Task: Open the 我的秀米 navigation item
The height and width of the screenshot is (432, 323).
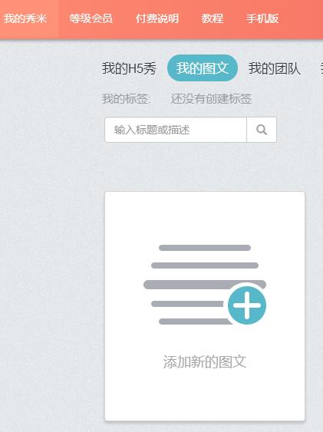Action: (25, 18)
